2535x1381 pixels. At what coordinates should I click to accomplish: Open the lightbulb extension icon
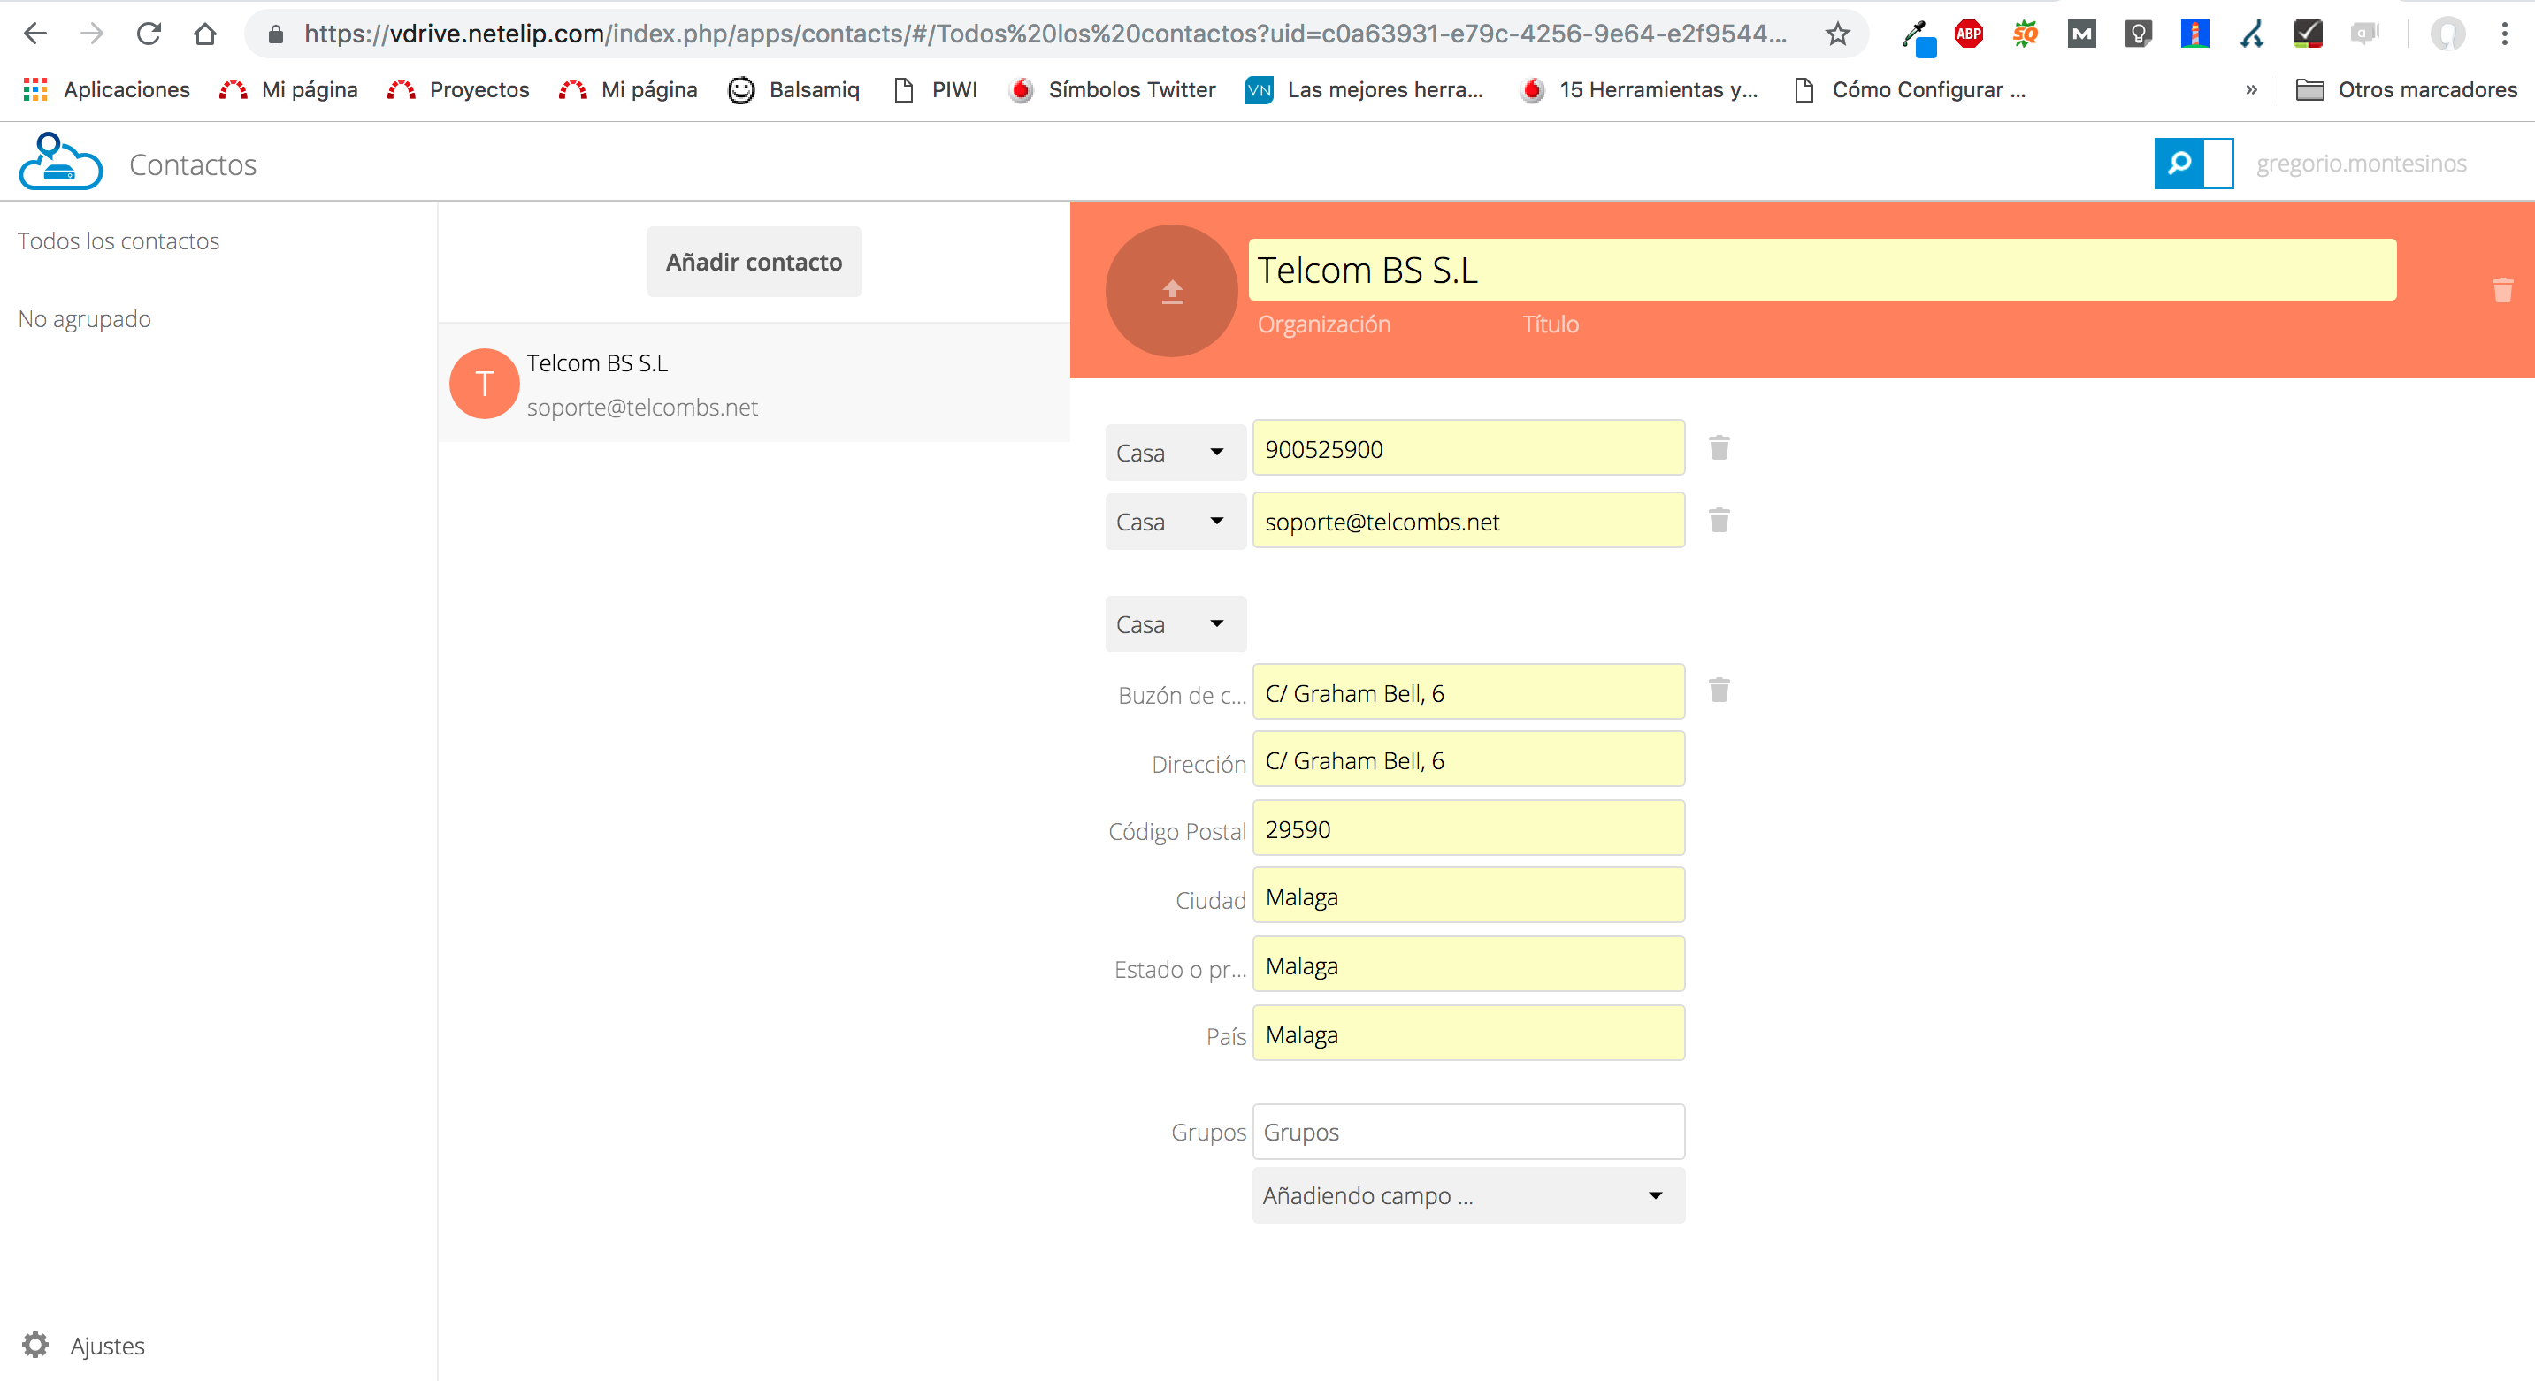click(2138, 34)
